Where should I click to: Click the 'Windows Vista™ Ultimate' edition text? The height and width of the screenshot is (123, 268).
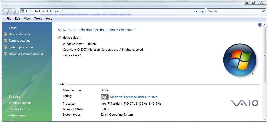(x=80, y=44)
